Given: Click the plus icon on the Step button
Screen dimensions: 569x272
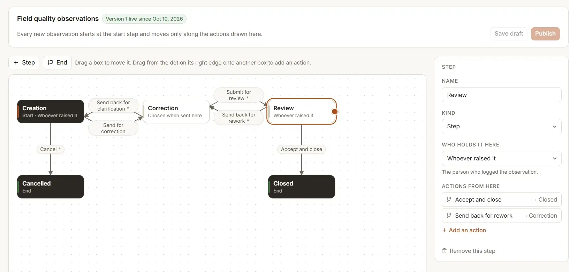Looking at the screenshot, I should (16, 63).
